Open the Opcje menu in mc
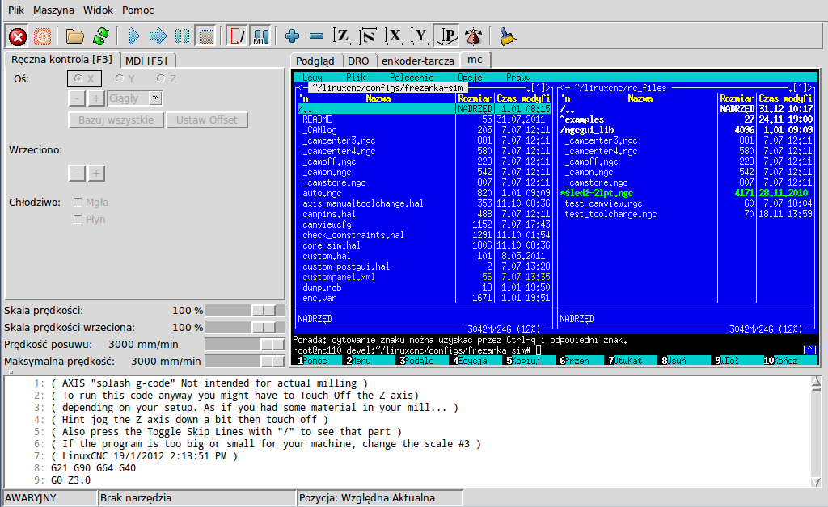 470,78
